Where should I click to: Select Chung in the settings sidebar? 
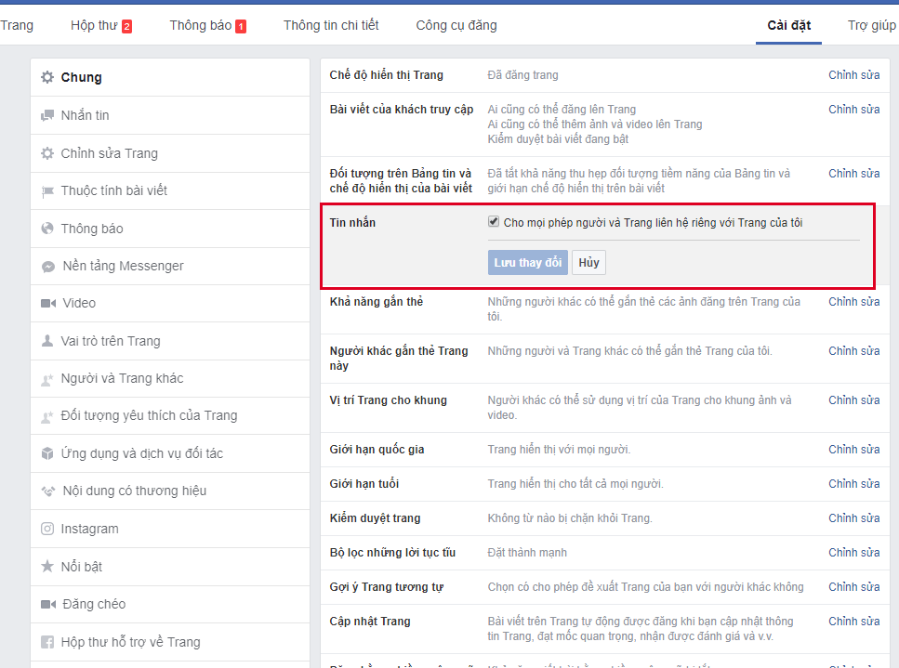coord(170,77)
